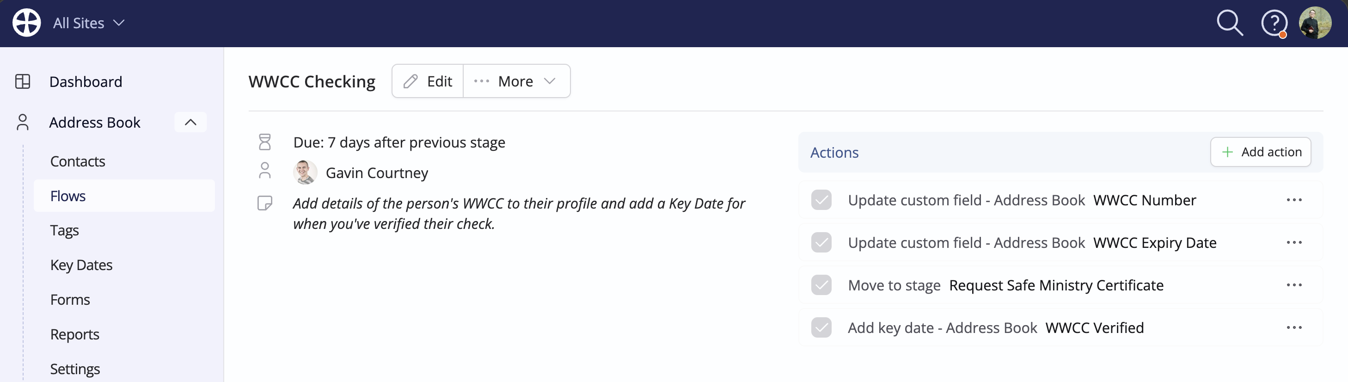Toggle Request Safe Ministry Certificate checkbox
The image size is (1348, 382).
click(821, 285)
